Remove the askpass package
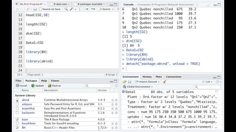 116,104
